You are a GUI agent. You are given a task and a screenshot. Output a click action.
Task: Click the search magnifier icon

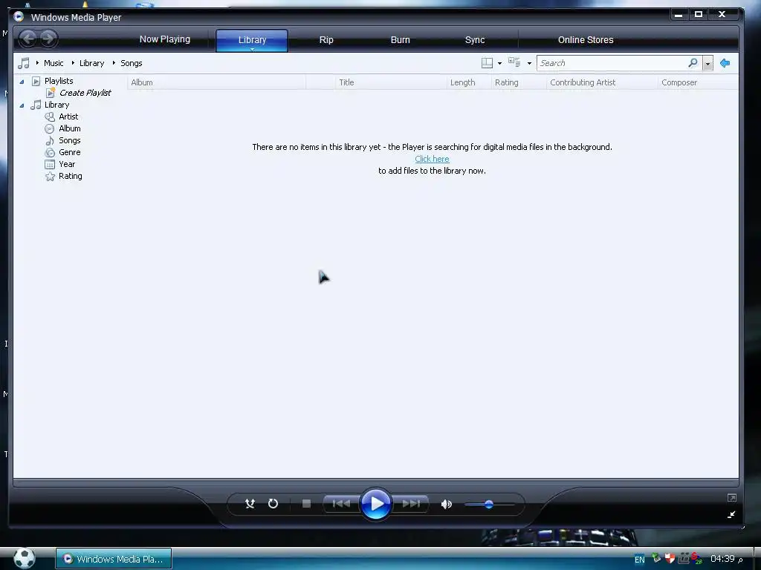(x=693, y=63)
